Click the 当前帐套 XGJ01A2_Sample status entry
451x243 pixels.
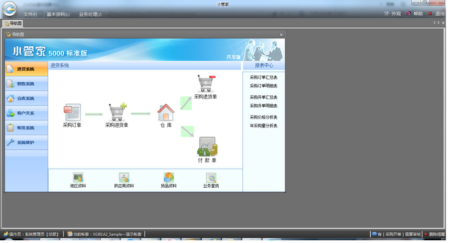click(x=105, y=235)
